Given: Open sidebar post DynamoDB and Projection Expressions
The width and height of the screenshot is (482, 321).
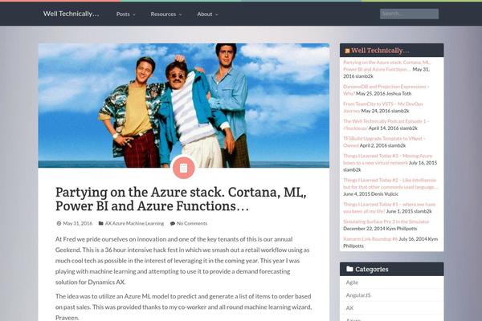Looking at the screenshot, I should click(386, 90).
